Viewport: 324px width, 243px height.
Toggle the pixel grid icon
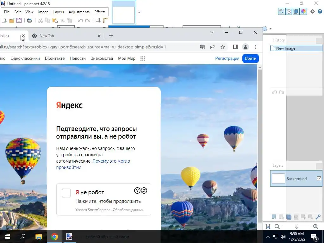[98, 20]
